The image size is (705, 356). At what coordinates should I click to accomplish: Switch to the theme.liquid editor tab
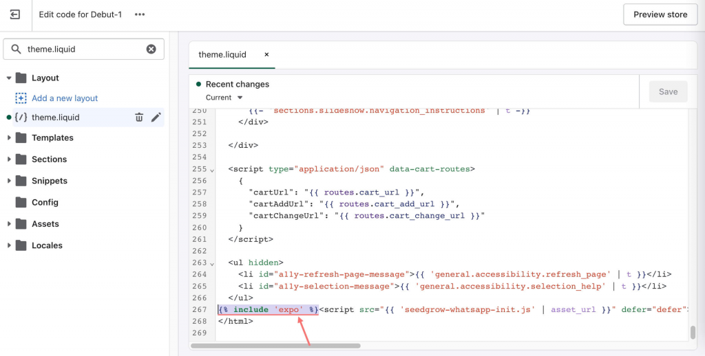pyautogui.click(x=222, y=54)
